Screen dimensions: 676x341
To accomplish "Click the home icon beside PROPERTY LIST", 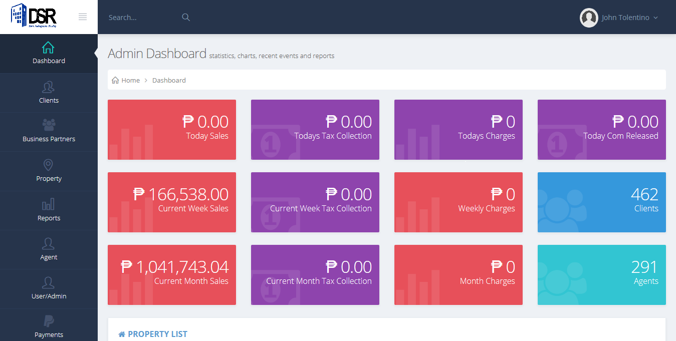I will 122,334.
